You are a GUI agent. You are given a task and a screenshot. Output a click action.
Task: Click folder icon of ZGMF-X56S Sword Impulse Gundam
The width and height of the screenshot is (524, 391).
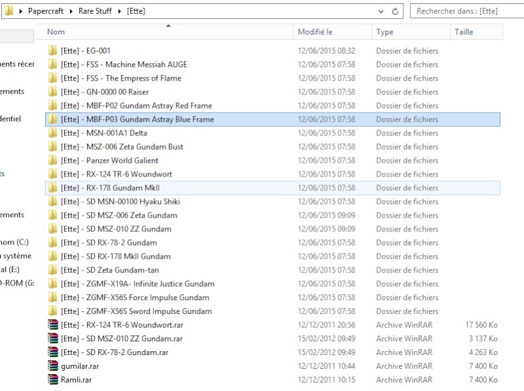[x=52, y=311]
